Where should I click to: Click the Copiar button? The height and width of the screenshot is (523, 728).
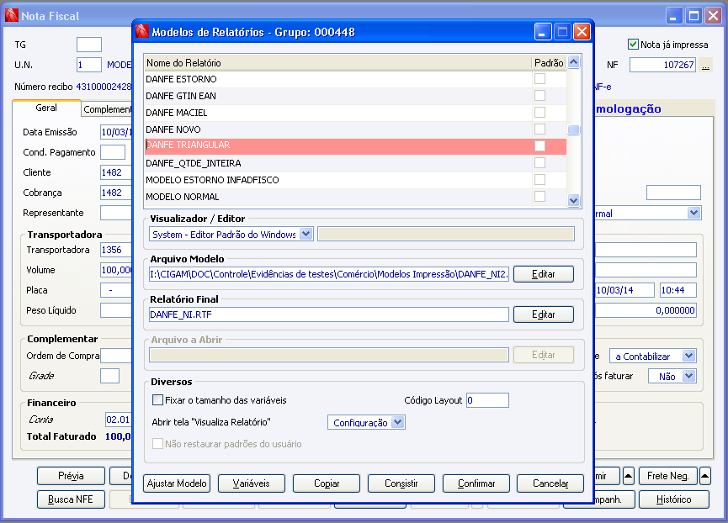[327, 483]
